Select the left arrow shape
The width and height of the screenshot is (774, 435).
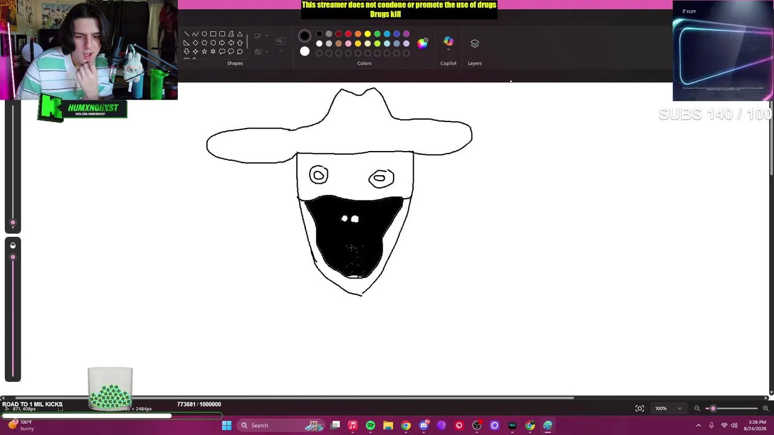(231, 43)
